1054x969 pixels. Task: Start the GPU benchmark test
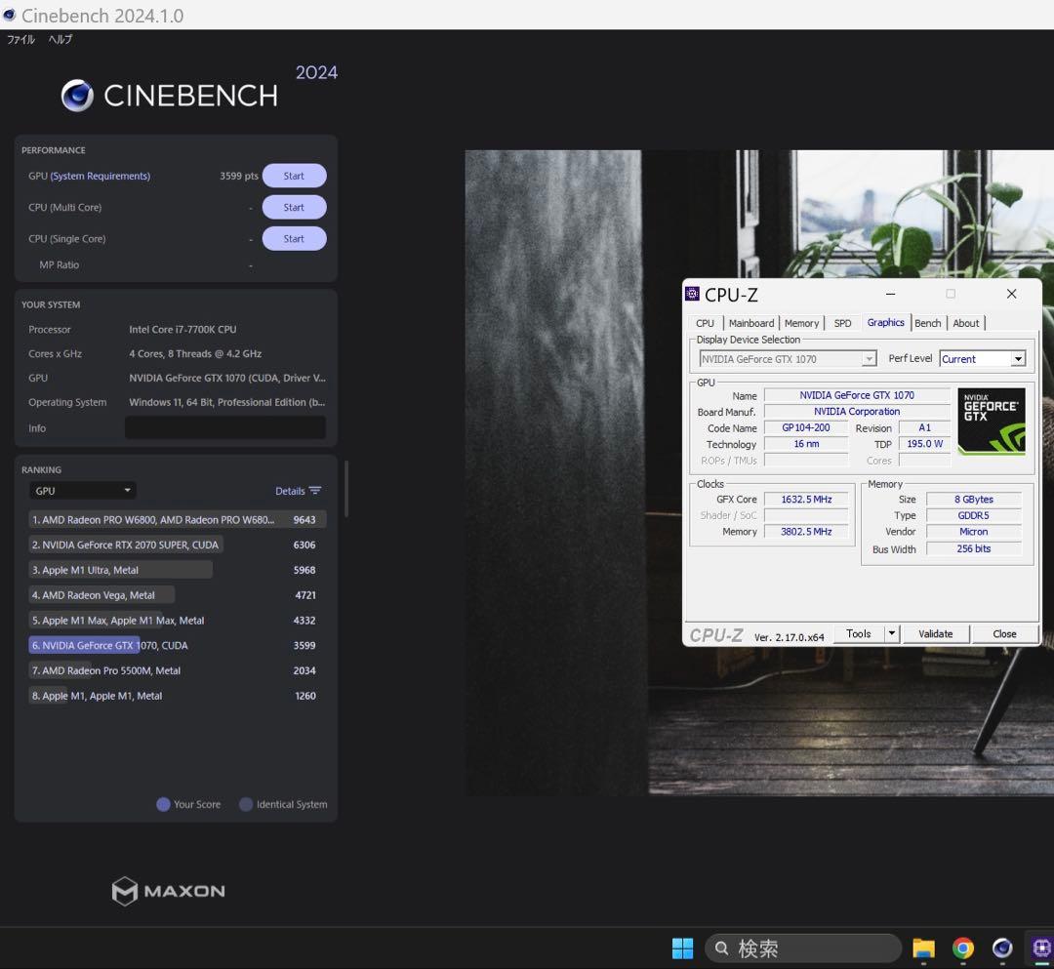pos(294,177)
